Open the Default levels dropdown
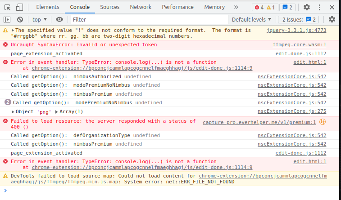 pyautogui.click(x=252, y=19)
